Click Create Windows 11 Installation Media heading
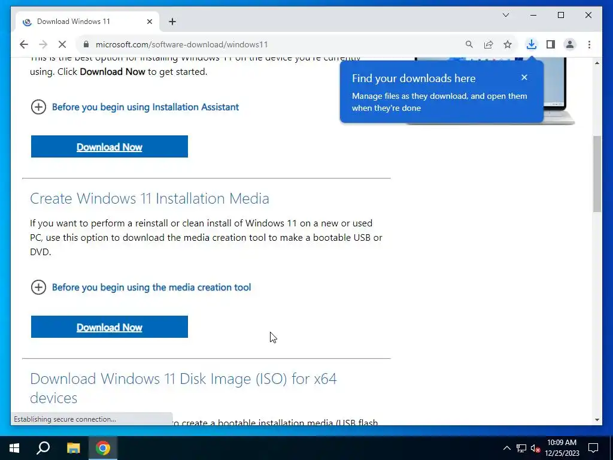613x460 pixels. pyautogui.click(x=149, y=198)
